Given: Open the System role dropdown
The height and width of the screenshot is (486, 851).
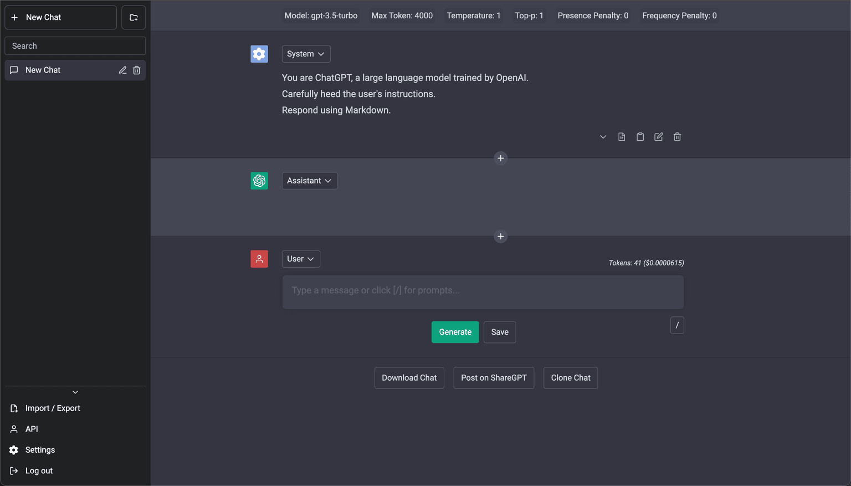Looking at the screenshot, I should (x=306, y=54).
